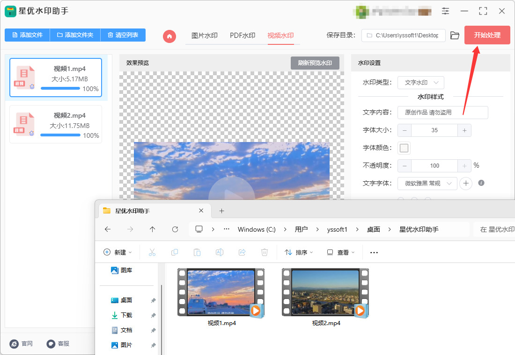
Task: Decrease the 不透明度 value with minus
Action: [405, 166]
